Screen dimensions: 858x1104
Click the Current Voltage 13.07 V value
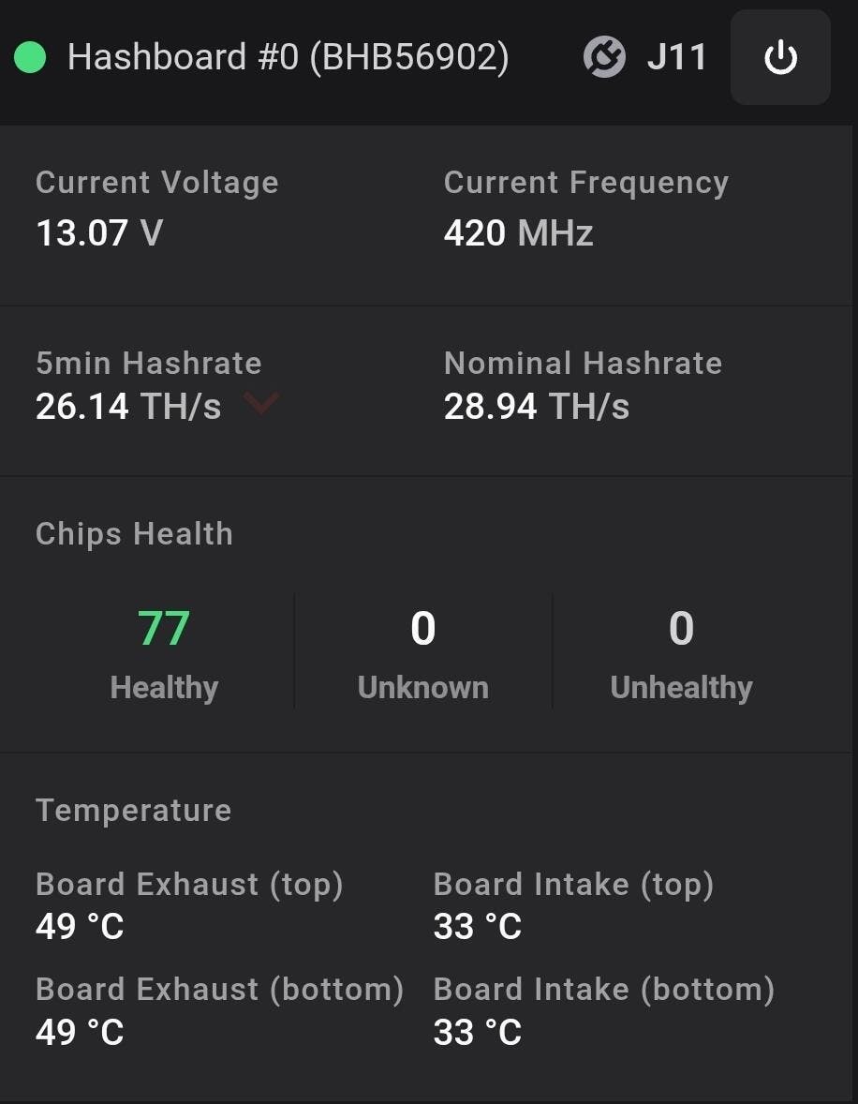(99, 232)
